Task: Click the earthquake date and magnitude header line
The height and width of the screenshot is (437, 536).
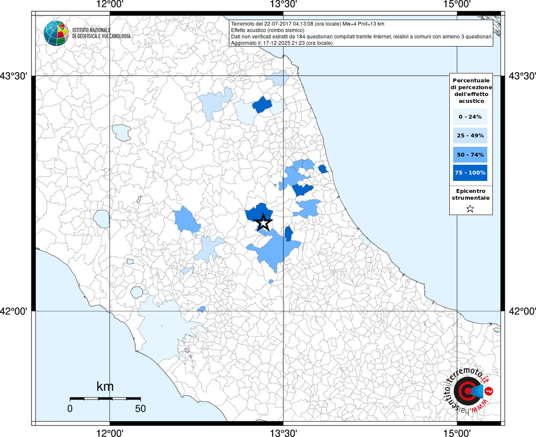Action: 308,24
